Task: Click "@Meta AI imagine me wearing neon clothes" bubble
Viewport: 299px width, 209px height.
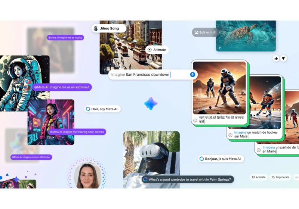Action: (x=77, y=132)
